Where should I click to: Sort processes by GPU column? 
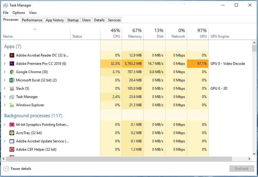198,34
